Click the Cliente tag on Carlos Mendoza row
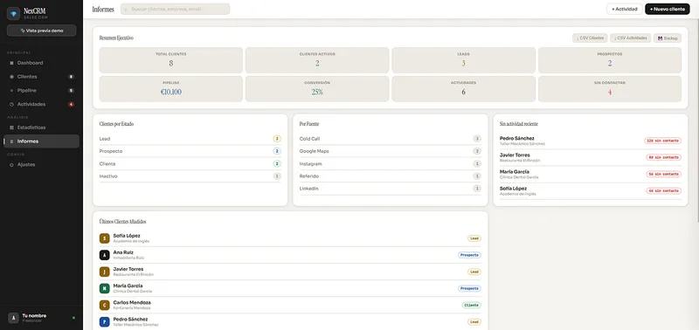This screenshot has height=330, width=699. tap(471, 305)
